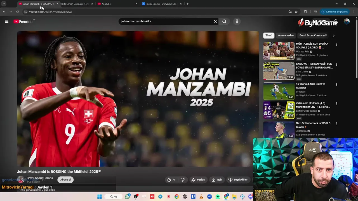Open options for 16 year old Arda Güler video
This screenshot has height=201, width=358.
pos(337,85)
